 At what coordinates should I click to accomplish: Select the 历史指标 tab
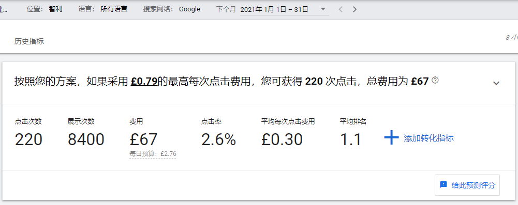coord(29,41)
